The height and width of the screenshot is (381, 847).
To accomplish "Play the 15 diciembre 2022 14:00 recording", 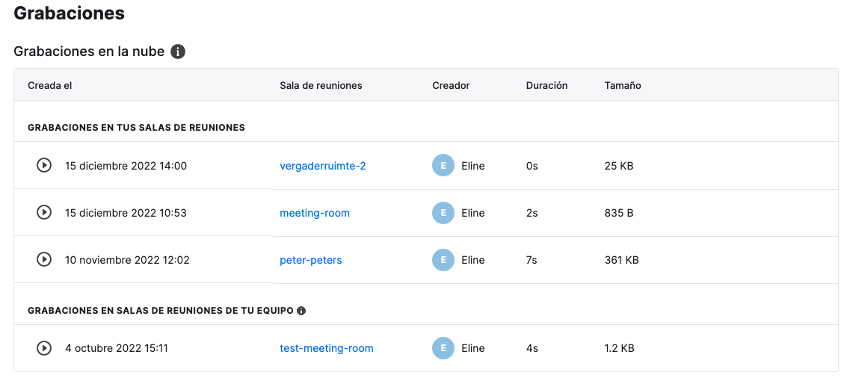I will click(x=44, y=165).
